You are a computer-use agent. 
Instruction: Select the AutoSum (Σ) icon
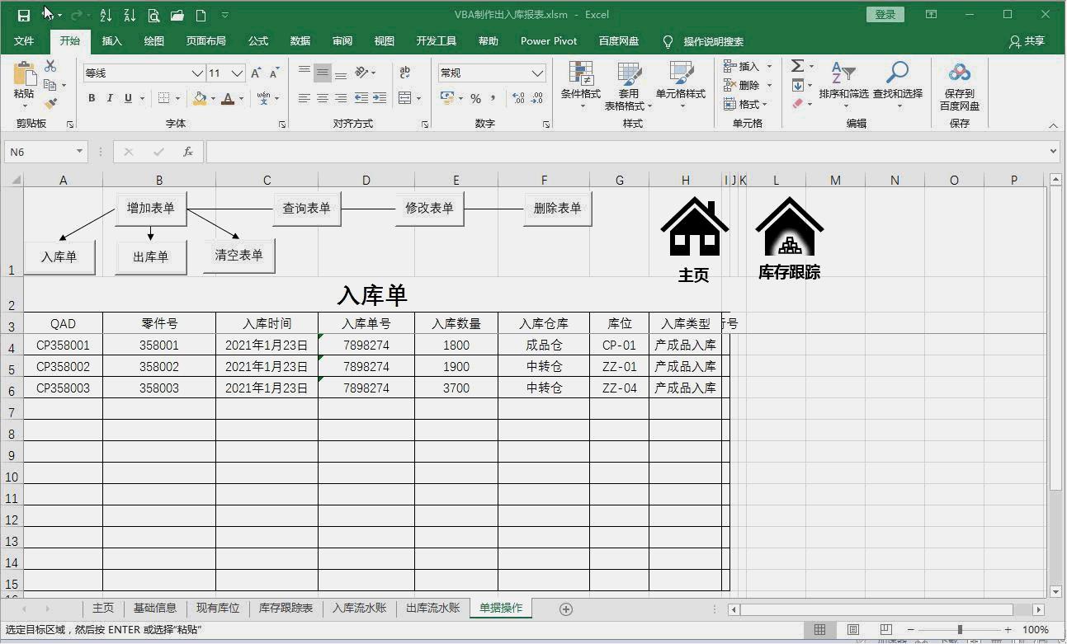click(x=795, y=65)
